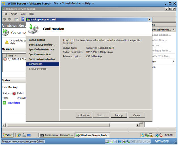Click the 1:36 PM taskbar clock

pyautogui.click(x=169, y=135)
